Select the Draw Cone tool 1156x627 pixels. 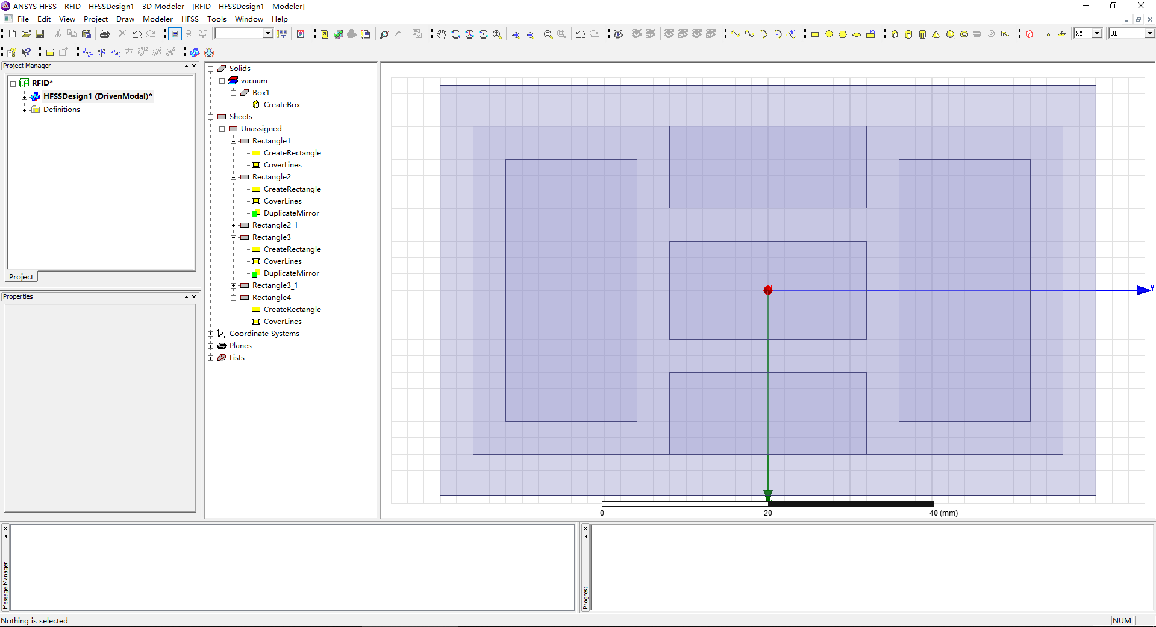[x=936, y=34]
